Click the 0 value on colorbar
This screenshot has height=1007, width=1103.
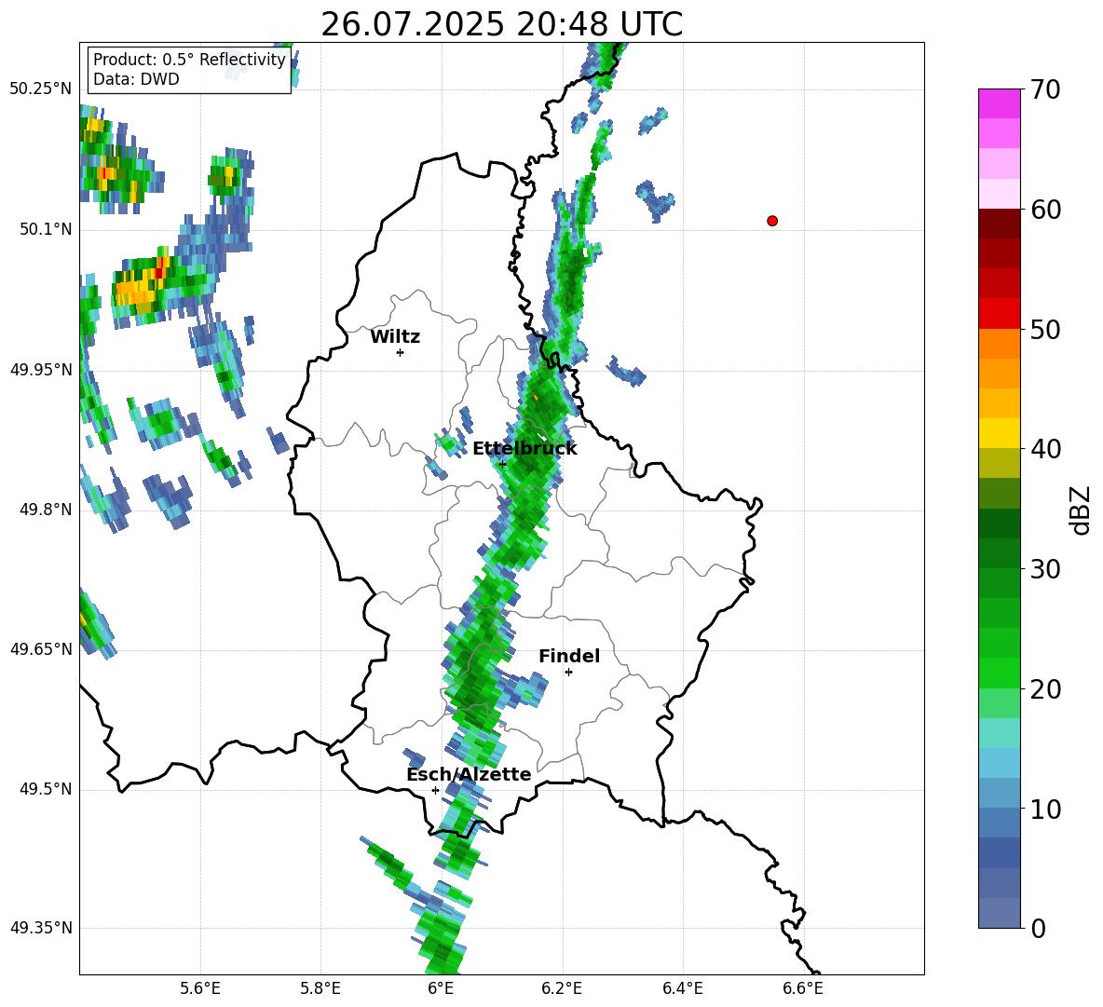1038,928
